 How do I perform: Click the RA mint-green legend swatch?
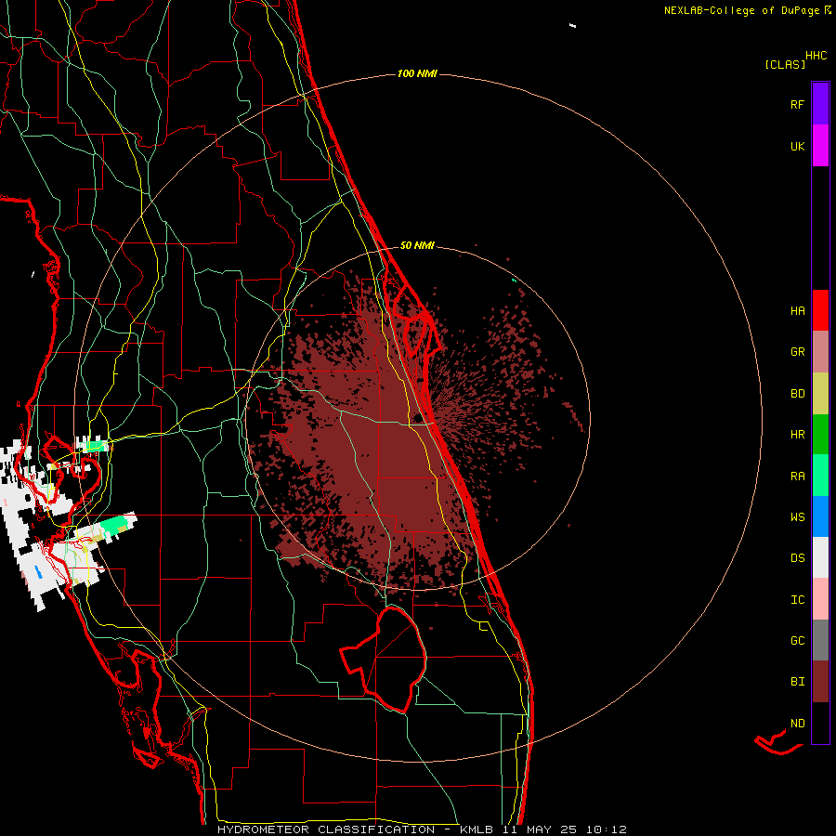tap(820, 476)
